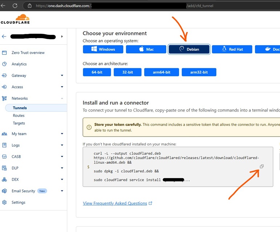Choose the arm64-bit architecture

161,72
